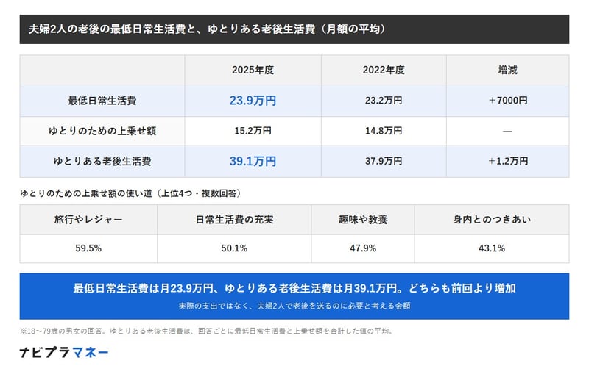Select the 身内とのつきあい header
Image resolution: width=589 pixels, height=366 pixels.
[x=492, y=220]
